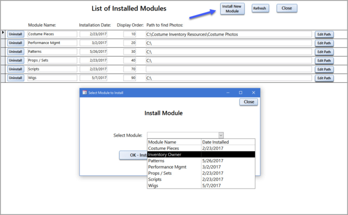Close the Install Module dialog via Close button
Screen dimensions: 348x215
[249, 102]
